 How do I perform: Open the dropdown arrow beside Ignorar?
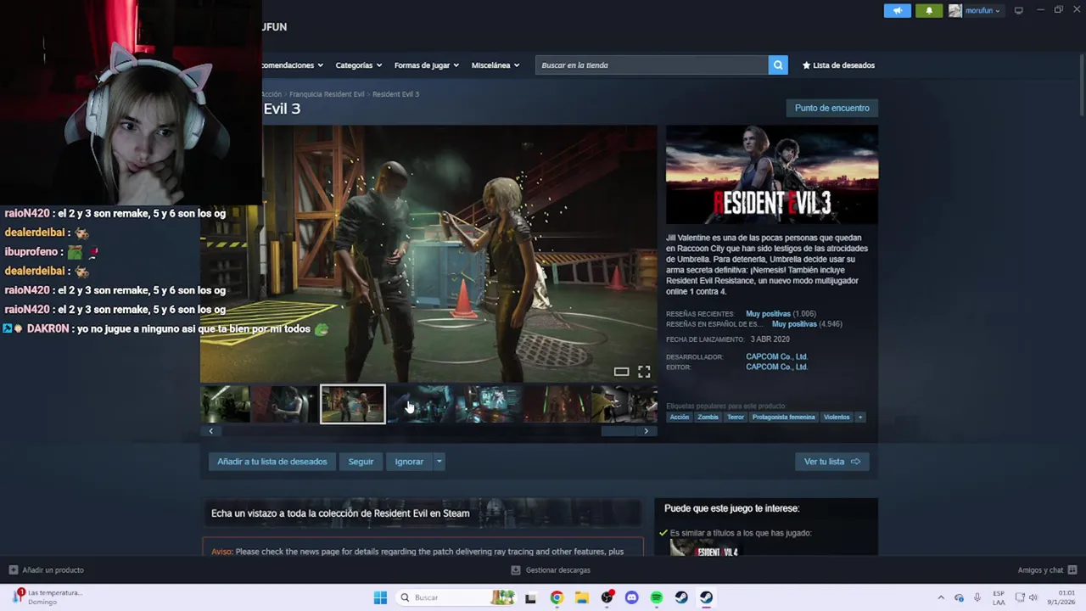(439, 462)
